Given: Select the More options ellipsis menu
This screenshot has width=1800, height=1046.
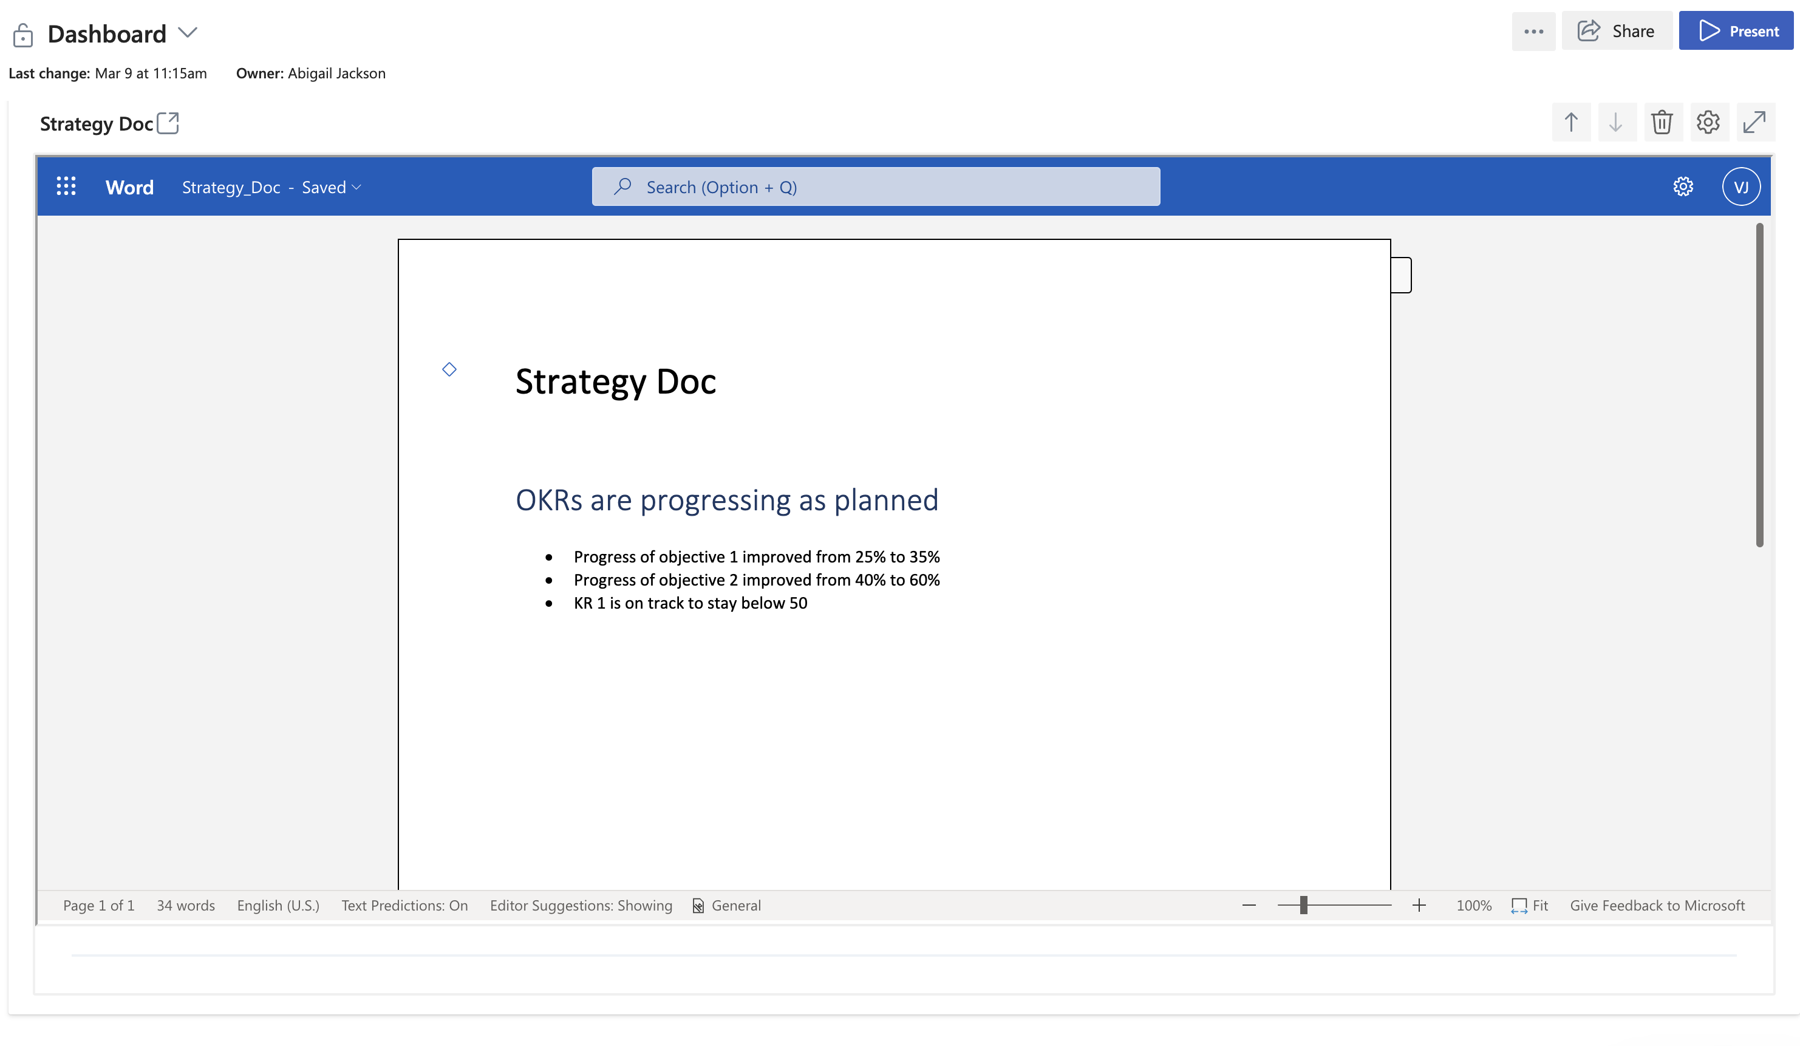Looking at the screenshot, I should point(1533,30).
